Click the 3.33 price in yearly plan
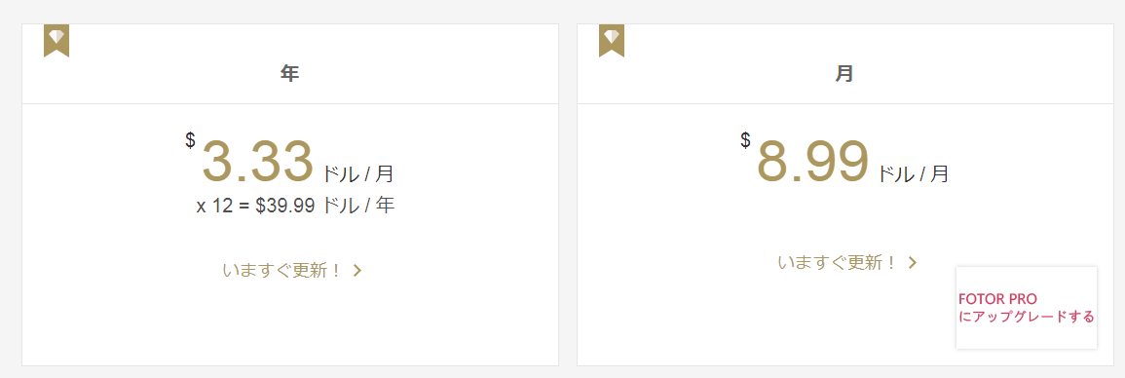 point(257,162)
